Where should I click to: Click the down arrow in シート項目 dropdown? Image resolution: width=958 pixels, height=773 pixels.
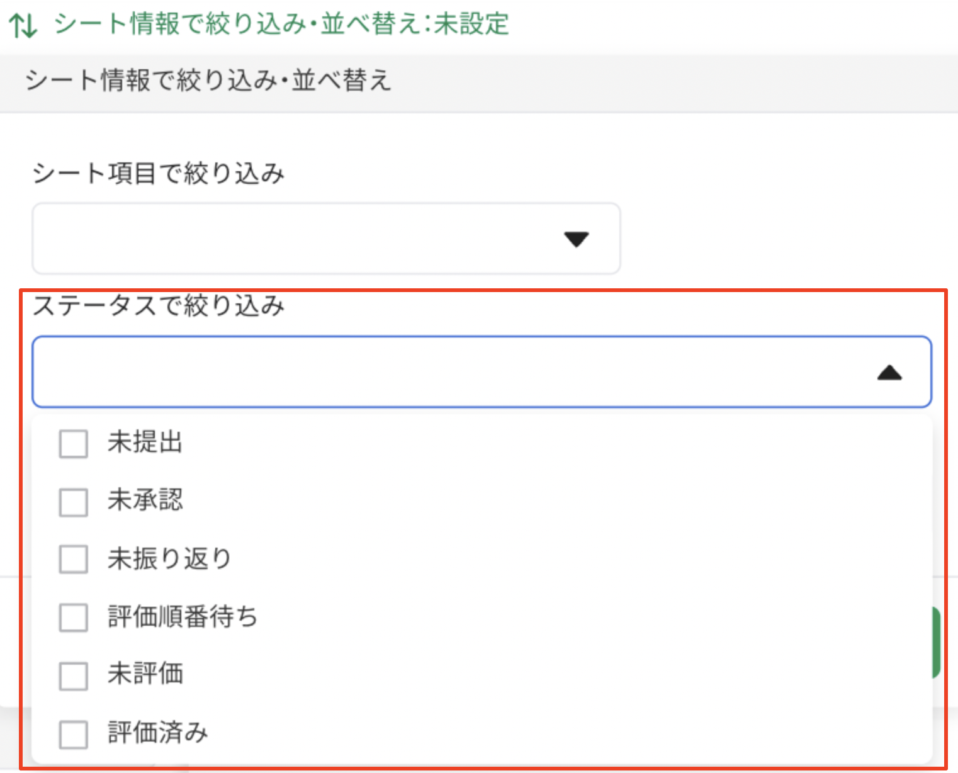pyautogui.click(x=576, y=239)
